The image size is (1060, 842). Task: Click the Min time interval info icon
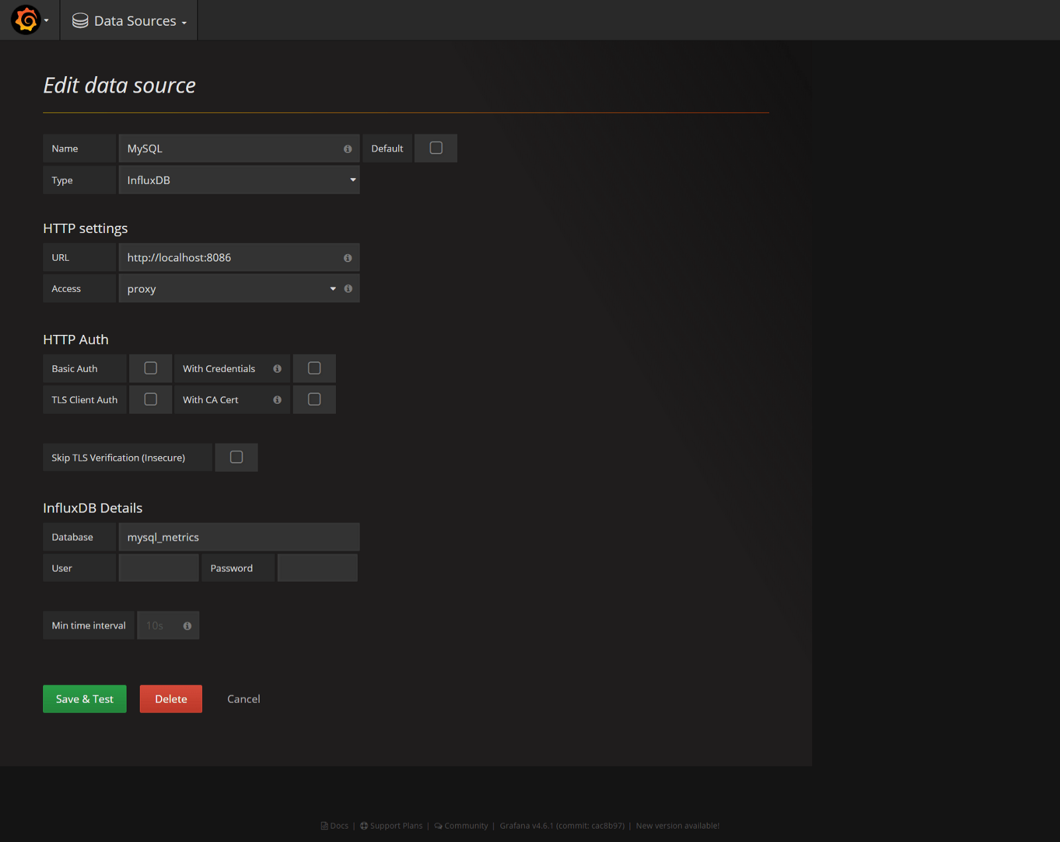point(187,626)
